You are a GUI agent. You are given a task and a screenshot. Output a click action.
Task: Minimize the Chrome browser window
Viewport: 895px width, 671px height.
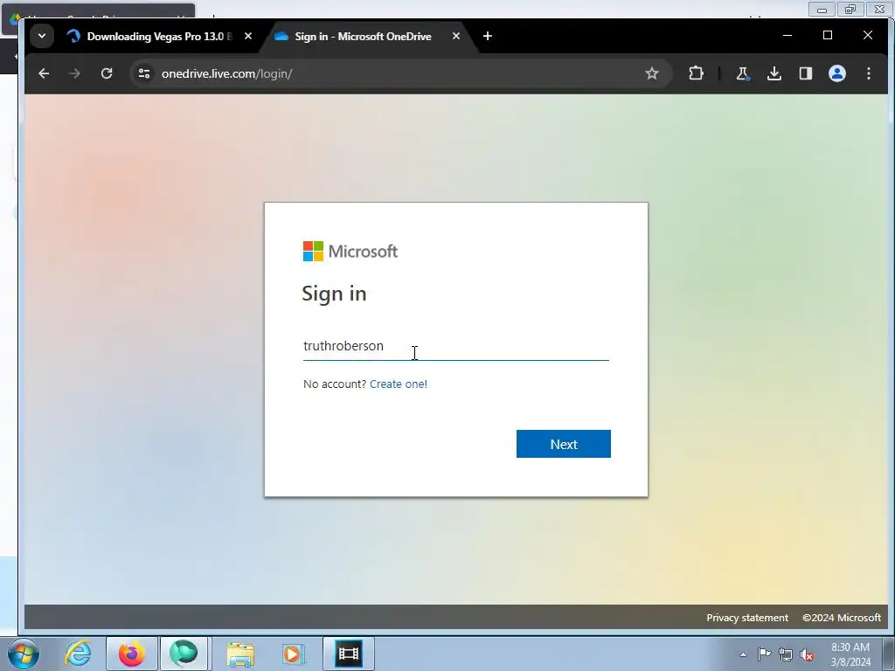787,35
